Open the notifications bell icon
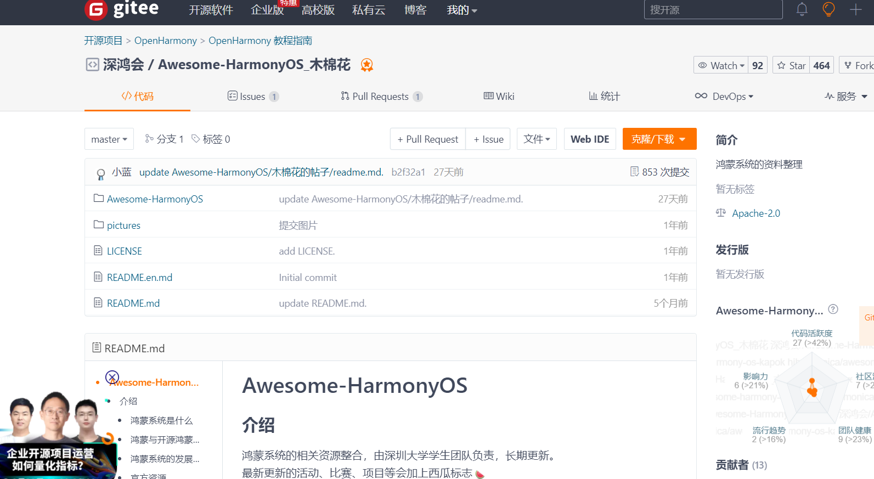Image resolution: width=874 pixels, height=479 pixels. 802,9
